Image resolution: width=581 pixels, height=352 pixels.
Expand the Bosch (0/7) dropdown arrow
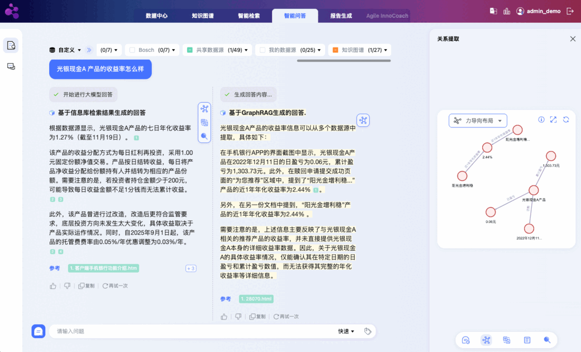point(173,50)
